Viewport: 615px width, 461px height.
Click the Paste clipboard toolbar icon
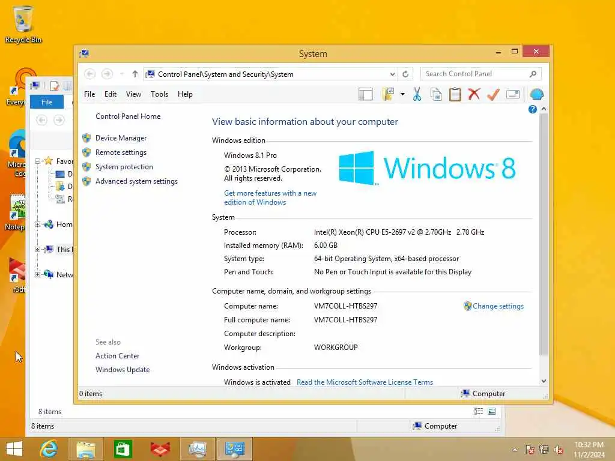(455, 94)
